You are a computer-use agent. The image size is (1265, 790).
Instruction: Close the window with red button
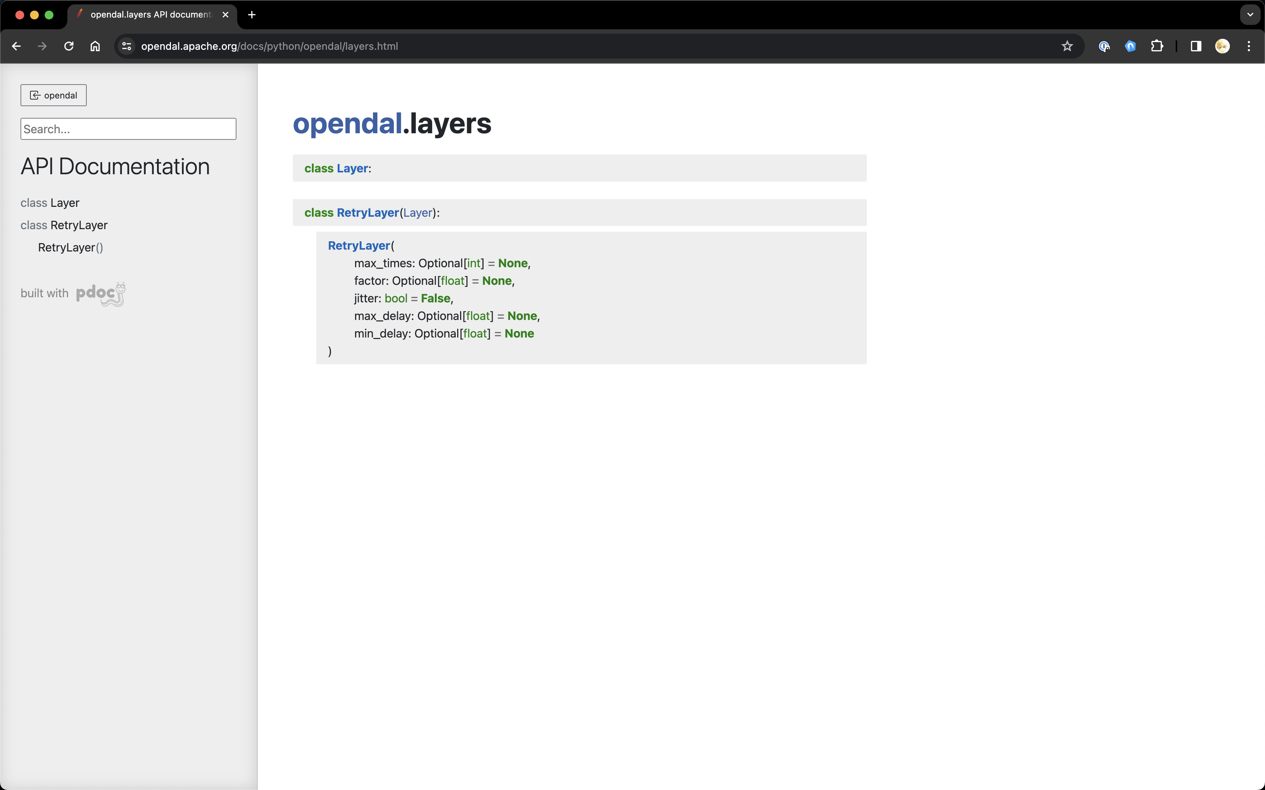click(20, 15)
